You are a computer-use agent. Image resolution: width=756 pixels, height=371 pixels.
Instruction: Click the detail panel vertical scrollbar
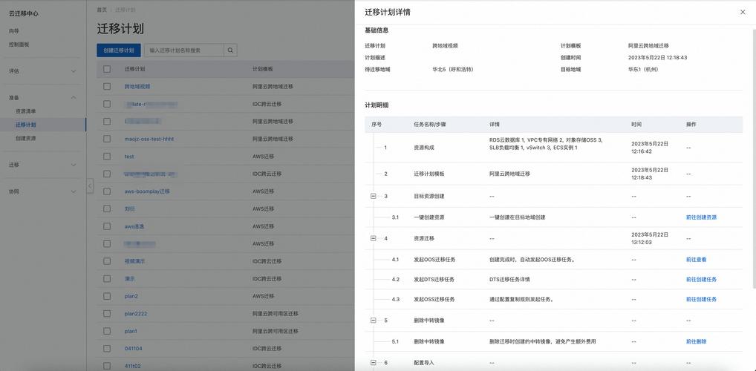coord(754,159)
